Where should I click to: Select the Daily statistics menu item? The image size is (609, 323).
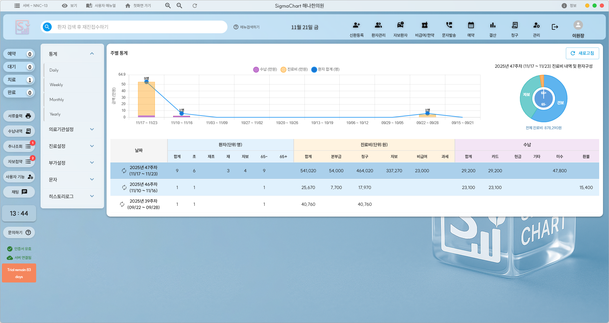[x=54, y=70]
